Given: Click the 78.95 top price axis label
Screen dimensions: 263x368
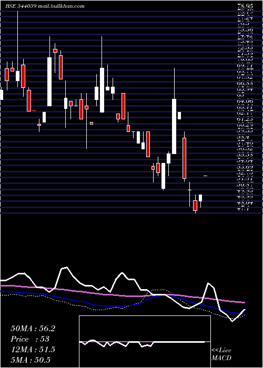Looking at the screenshot, I should point(245,6).
